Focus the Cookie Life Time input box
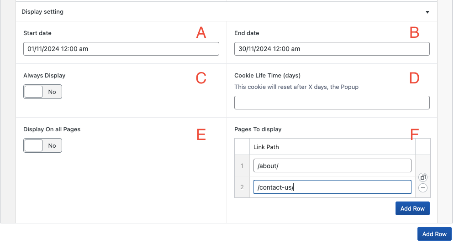Screen dimensions: 459x248 pyautogui.click(x=332, y=103)
